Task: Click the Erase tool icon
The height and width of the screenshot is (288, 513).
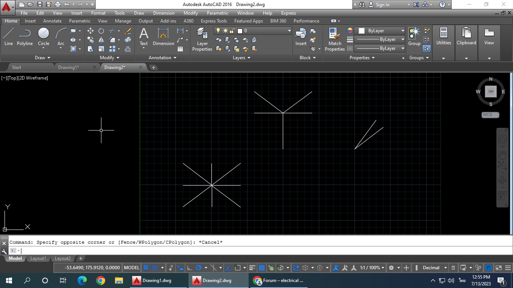Action: coord(128,31)
